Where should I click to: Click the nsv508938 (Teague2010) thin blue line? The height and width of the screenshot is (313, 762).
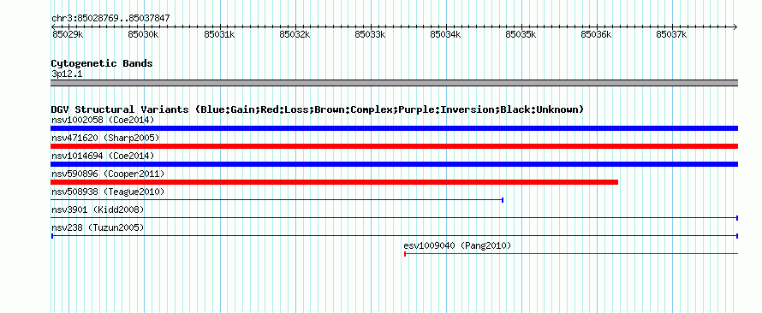click(277, 200)
